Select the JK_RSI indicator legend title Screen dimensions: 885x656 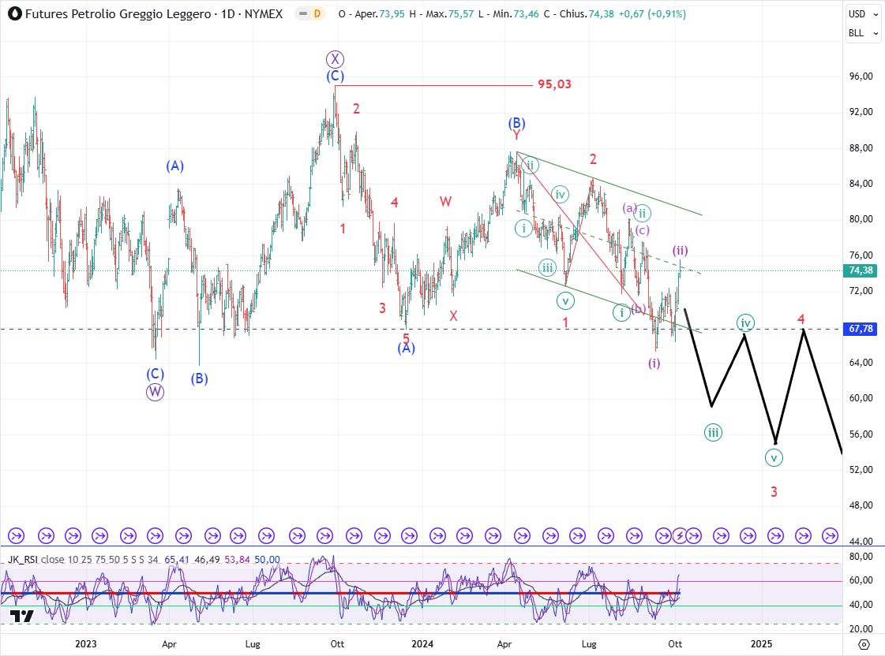click(23, 560)
